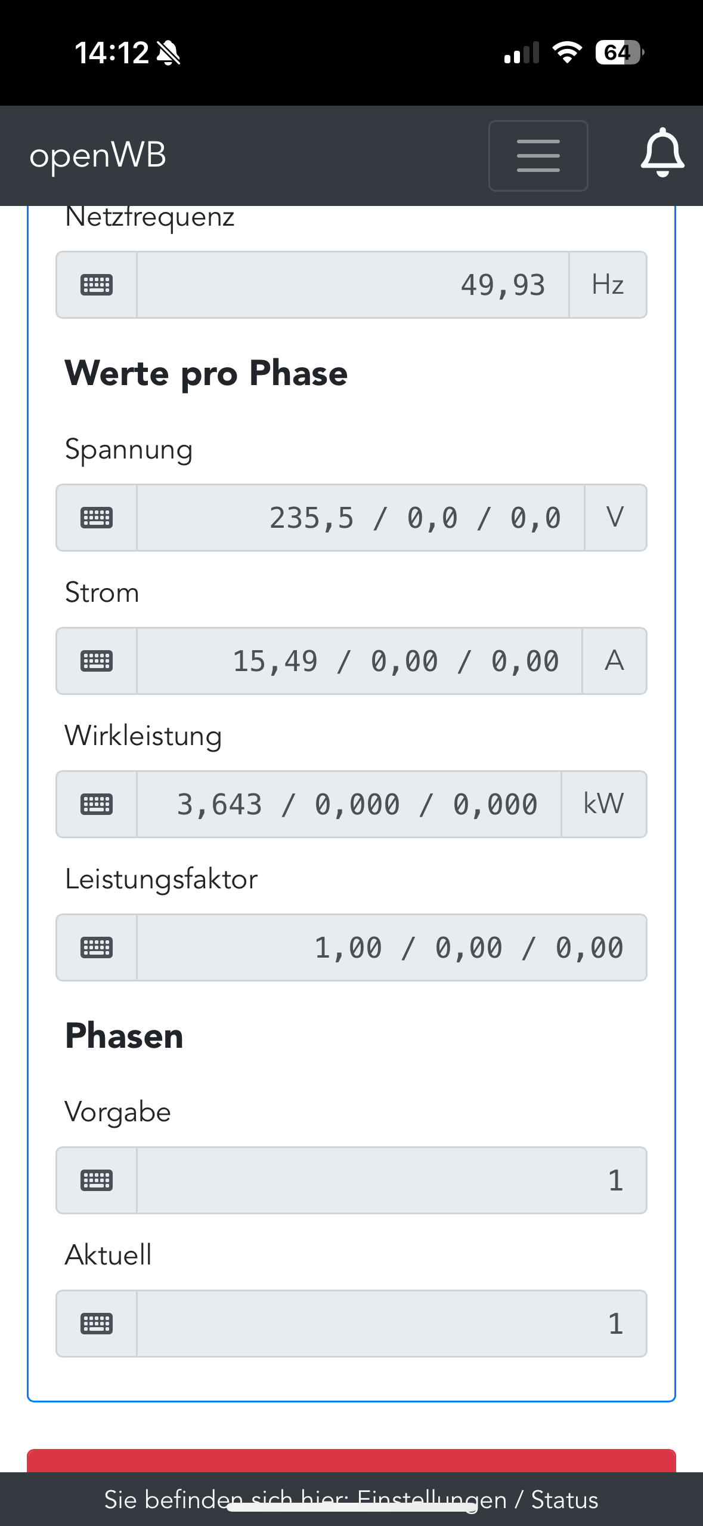Image resolution: width=703 pixels, height=1526 pixels.
Task: Select the Strom current value field
Action: 359,661
